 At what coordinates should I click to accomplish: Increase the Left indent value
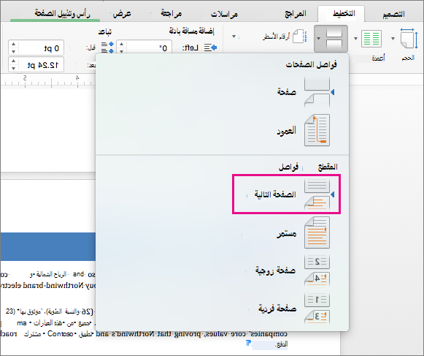tap(121, 44)
